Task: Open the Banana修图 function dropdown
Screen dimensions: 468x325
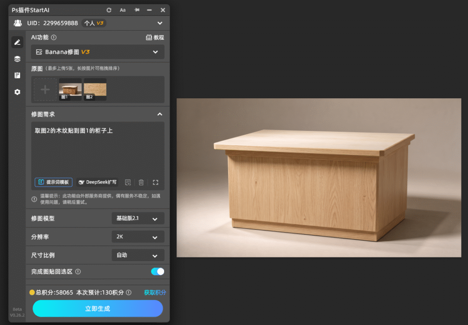Action: point(98,52)
